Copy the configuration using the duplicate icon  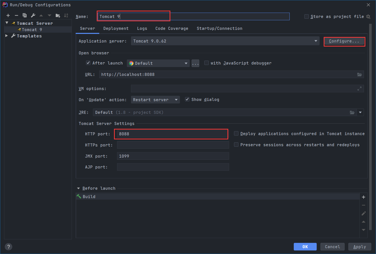[25, 15]
